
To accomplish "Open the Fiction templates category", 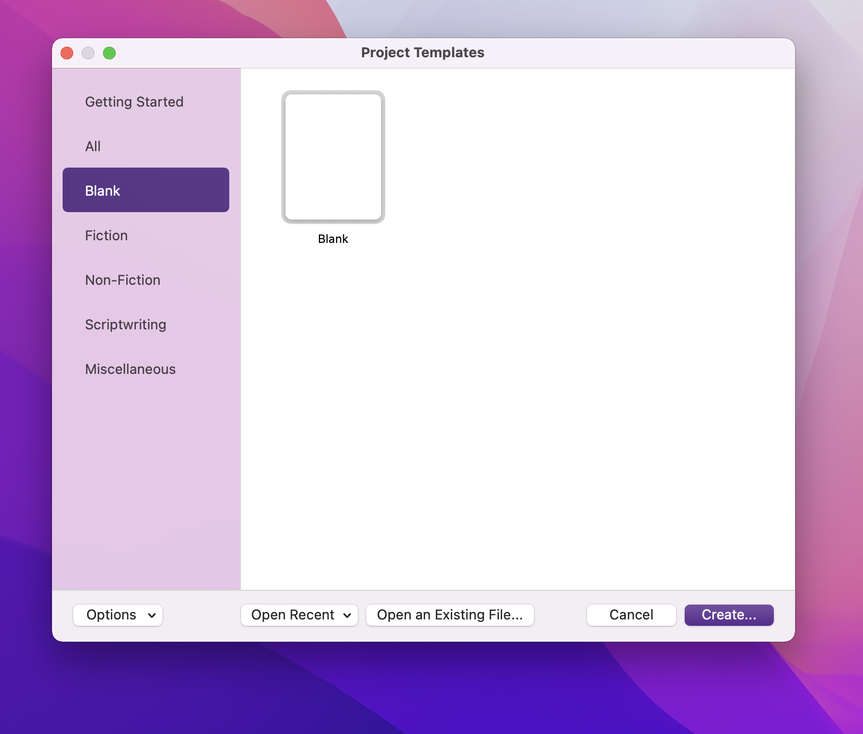I will (x=145, y=235).
